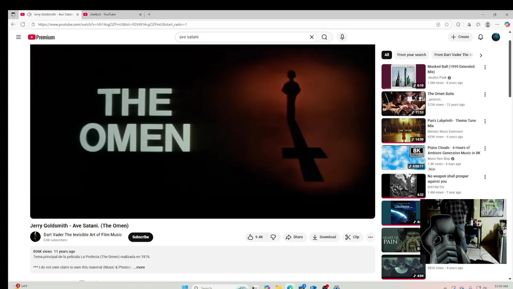This screenshot has width=513, height=289.
Task: Click the Create button
Action: coord(460,37)
